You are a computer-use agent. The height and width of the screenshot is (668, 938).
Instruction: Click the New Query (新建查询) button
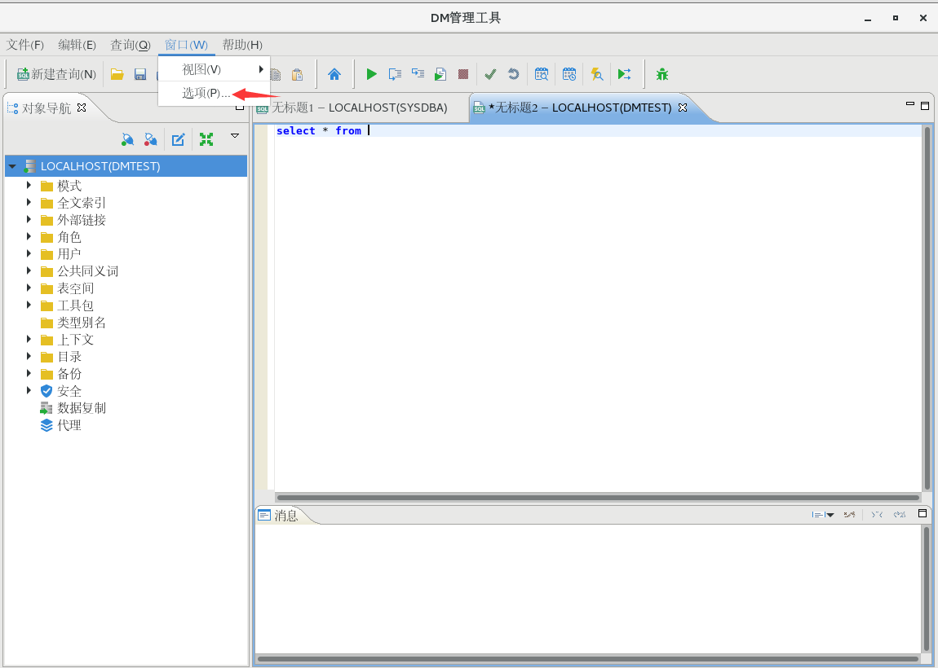point(57,74)
